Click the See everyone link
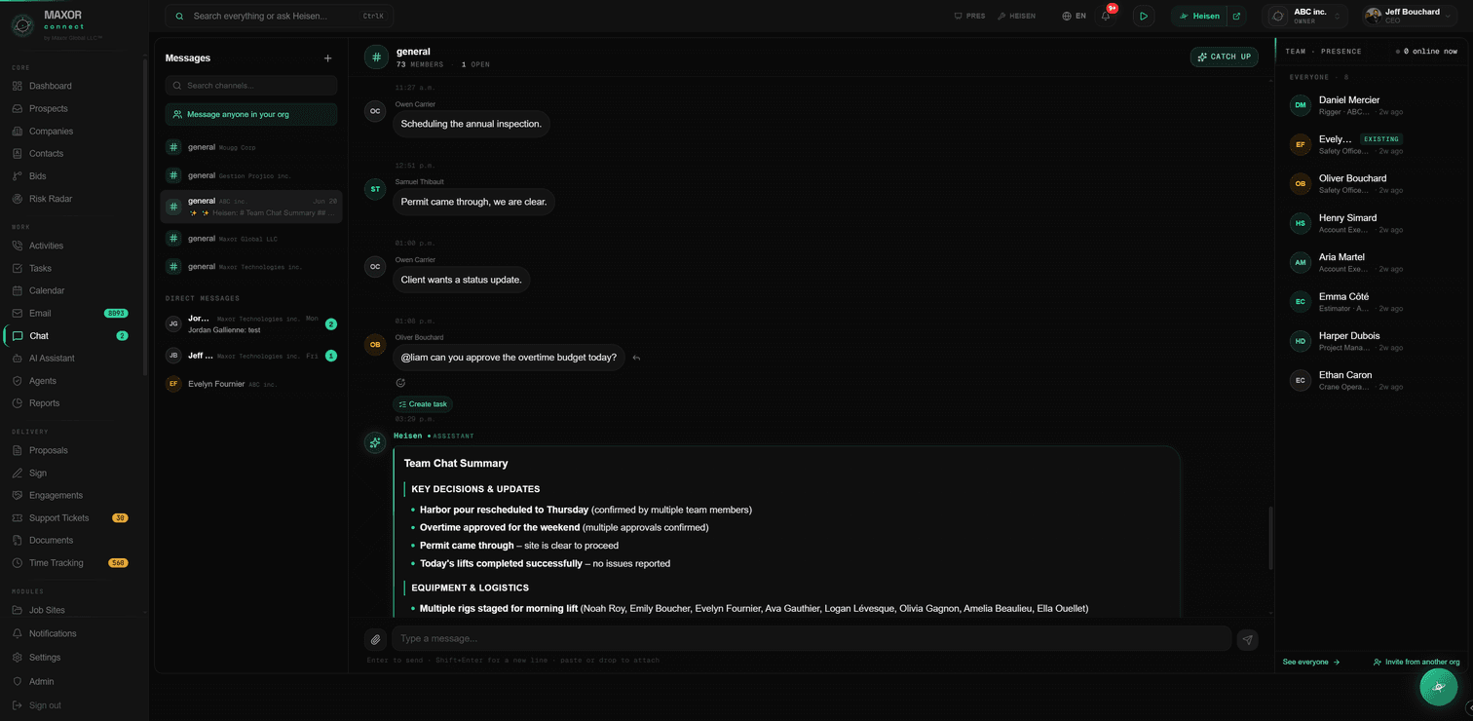This screenshot has width=1473, height=721. point(1311,662)
